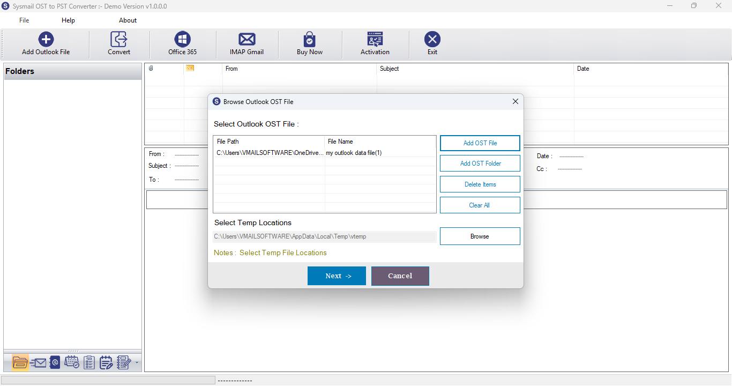Select the Notes view icon
The width and height of the screenshot is (732, 386).
pyautogui.click(x=106, y=362)
